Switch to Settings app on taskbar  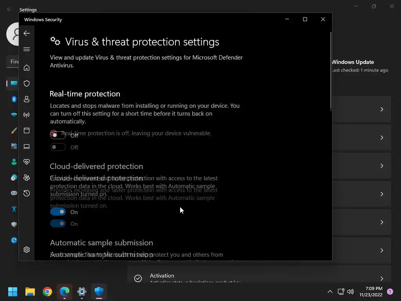click(82, 292)
